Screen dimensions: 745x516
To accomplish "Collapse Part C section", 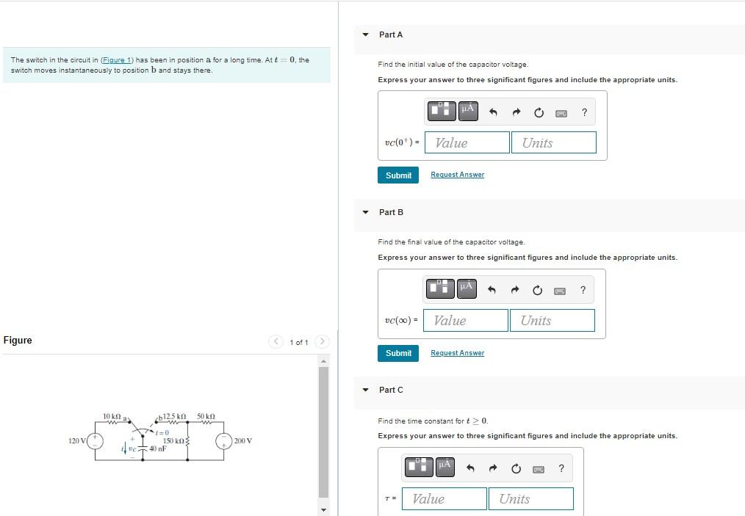I will (365, 390).
